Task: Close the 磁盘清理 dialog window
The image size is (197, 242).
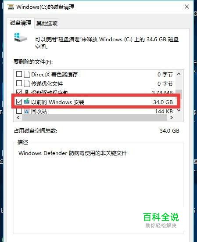Action: click(187, 7)
